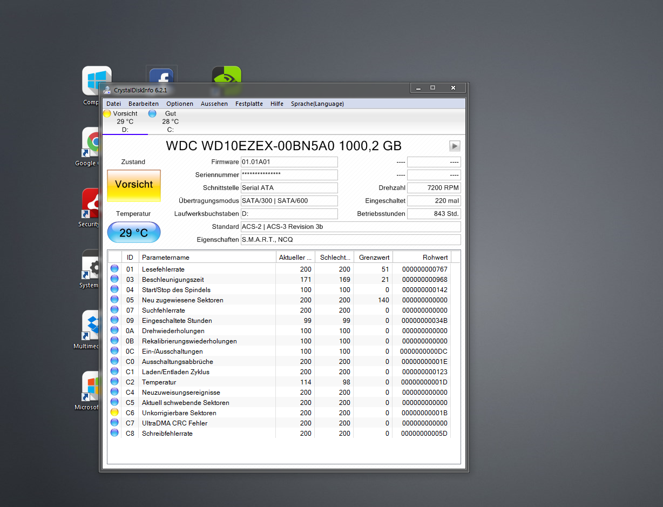This screenshot has height=507, width=663.
Task: Click the Betriebsstunden value 843 Std.
Action: pyautogui.click(x=434, y=214)
